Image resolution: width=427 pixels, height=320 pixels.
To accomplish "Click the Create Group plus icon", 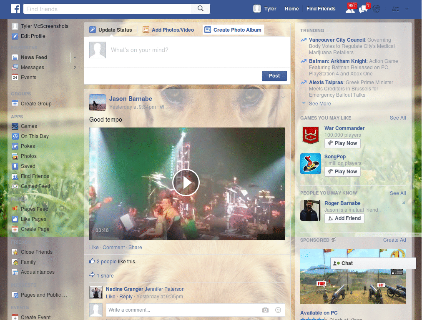I will pyautogui.click(x=15, y=104).
